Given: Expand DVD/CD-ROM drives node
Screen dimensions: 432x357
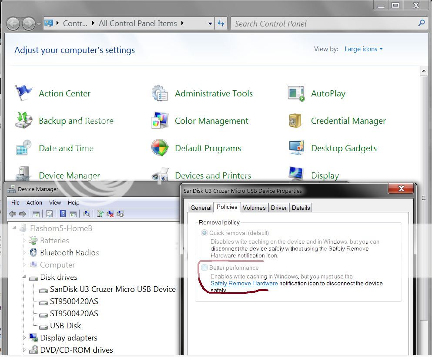Looking at the screenshot, I should pos(24,350).
